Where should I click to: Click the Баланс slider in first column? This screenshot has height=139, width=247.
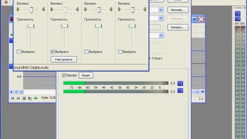(x=31, y=10)
